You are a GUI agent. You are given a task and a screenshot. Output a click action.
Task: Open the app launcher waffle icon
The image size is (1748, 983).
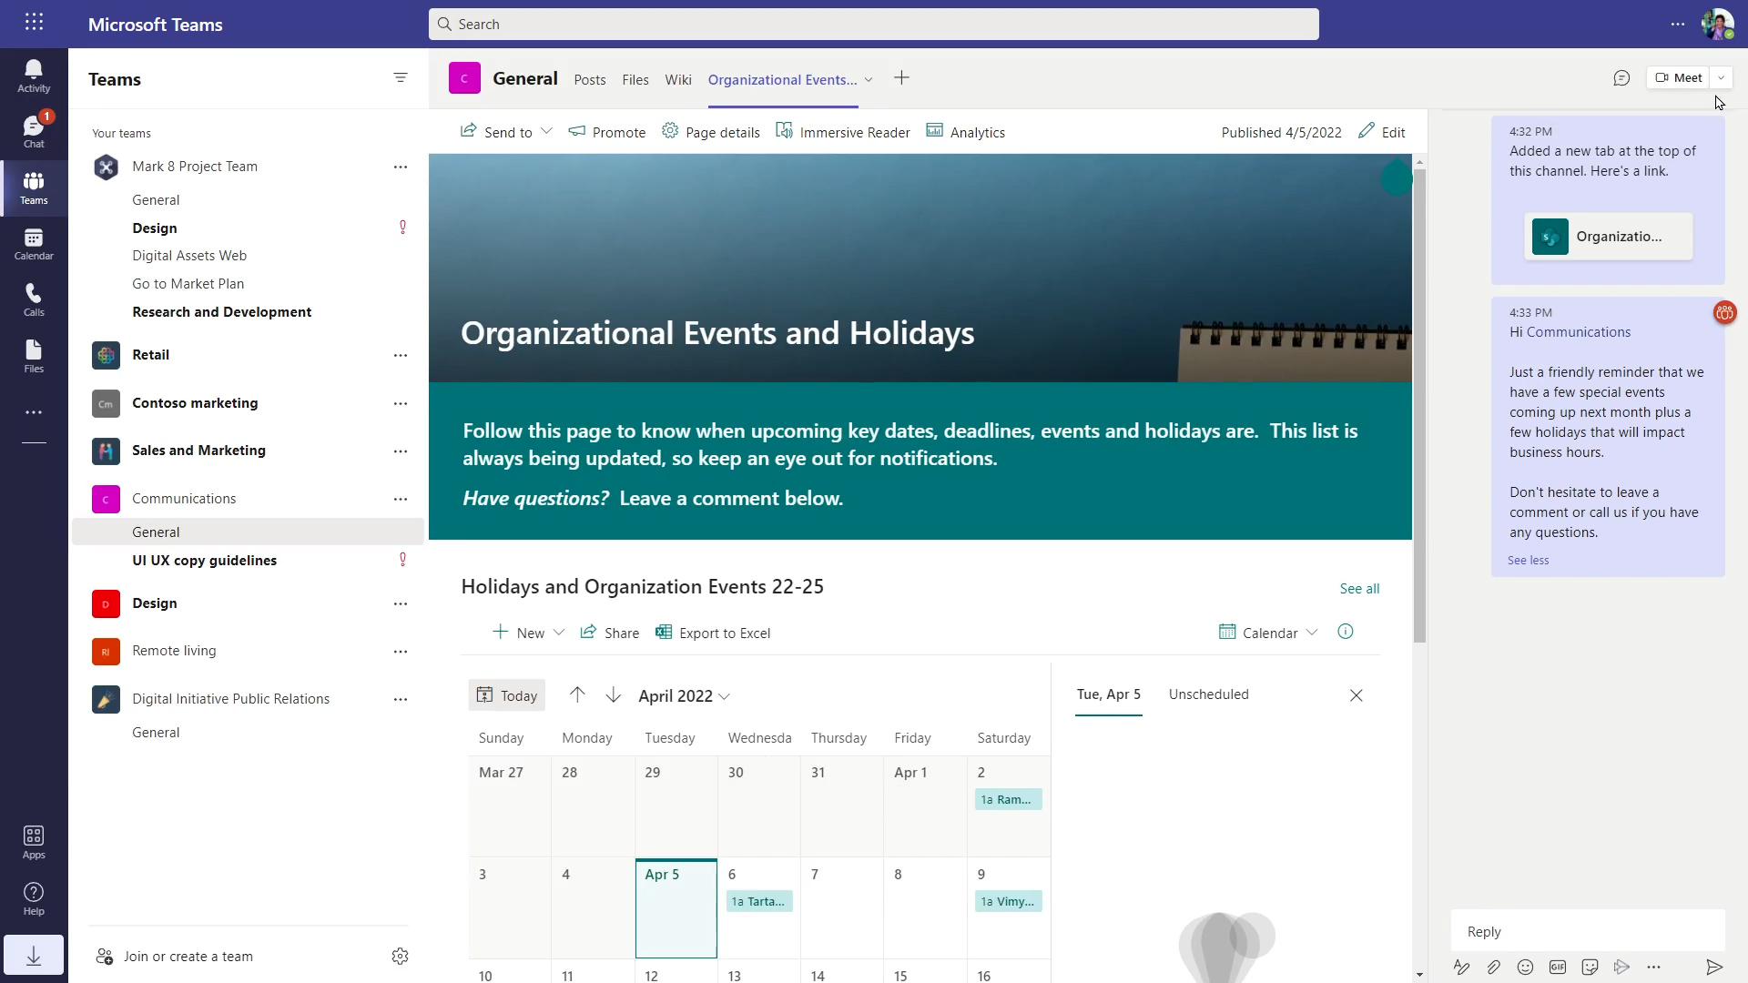click(x=34, y=23)
